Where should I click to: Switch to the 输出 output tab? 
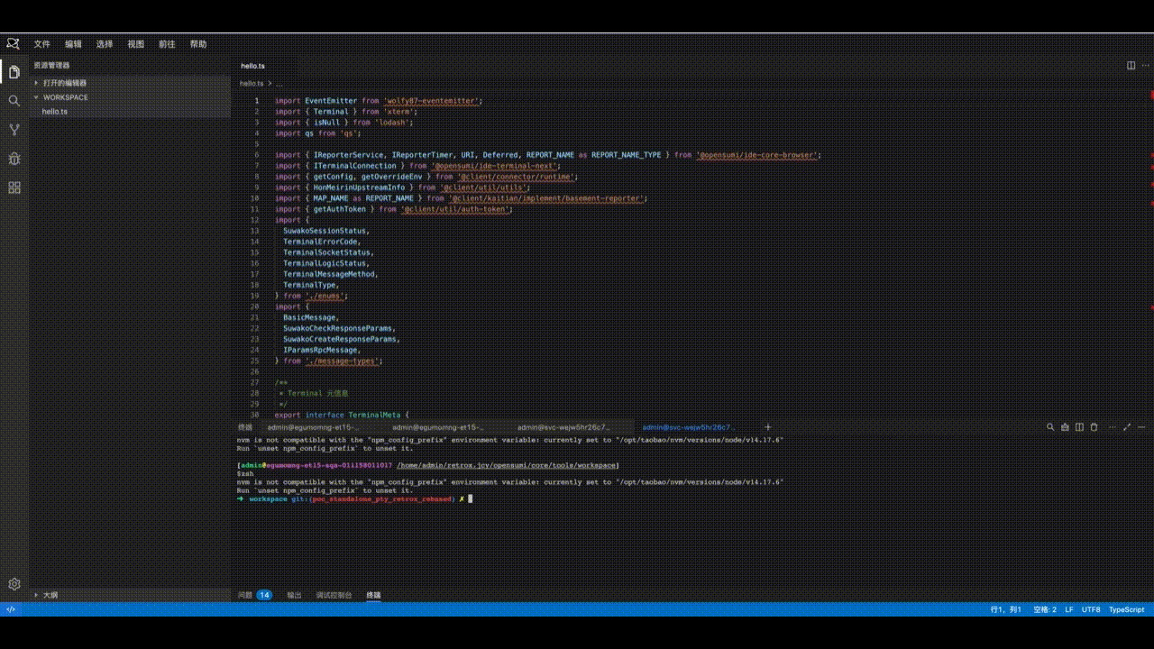294,595
